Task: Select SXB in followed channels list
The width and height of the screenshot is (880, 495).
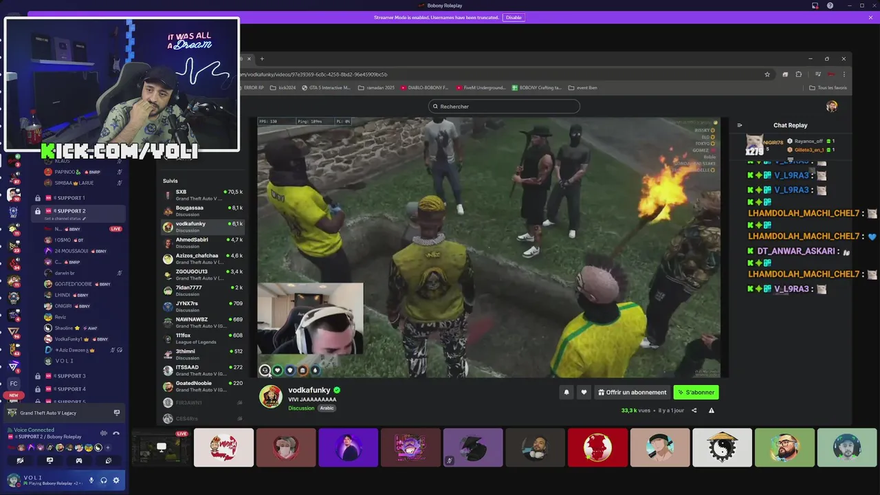Action: 201,195
